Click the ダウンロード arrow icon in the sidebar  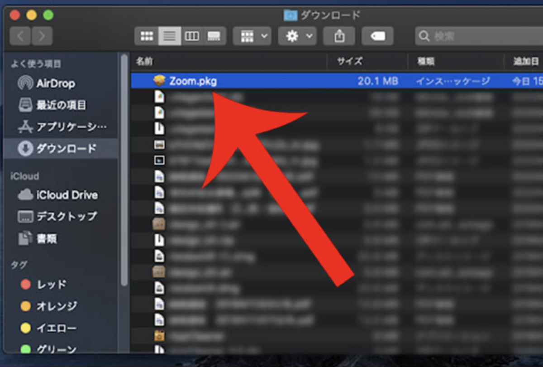click(25, 148)
